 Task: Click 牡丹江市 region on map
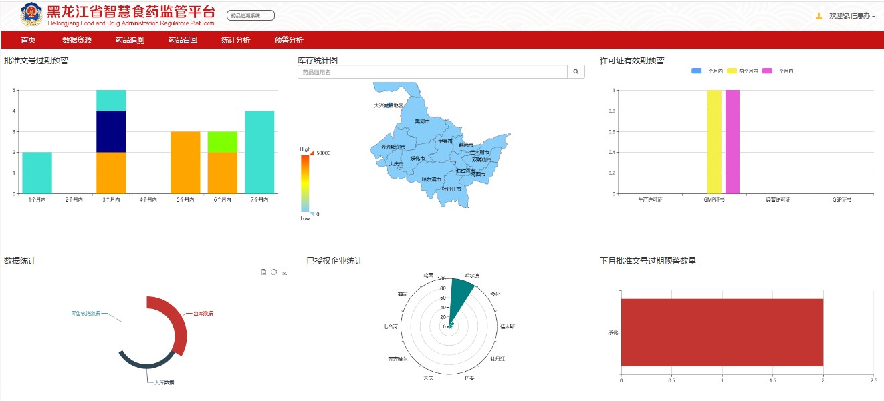click(451, 189)
